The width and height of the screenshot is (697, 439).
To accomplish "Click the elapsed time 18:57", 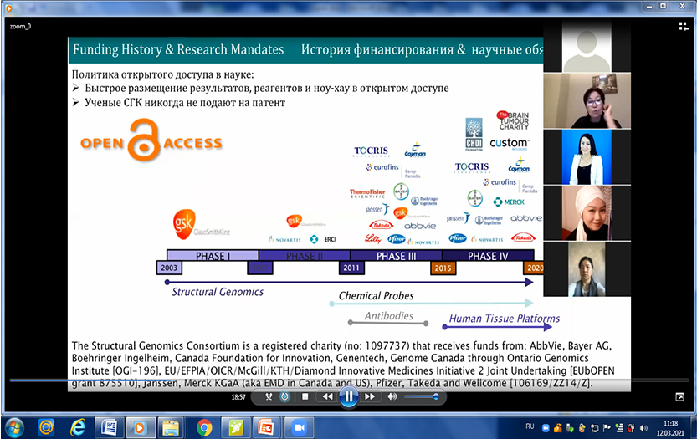I will point(238,397).
